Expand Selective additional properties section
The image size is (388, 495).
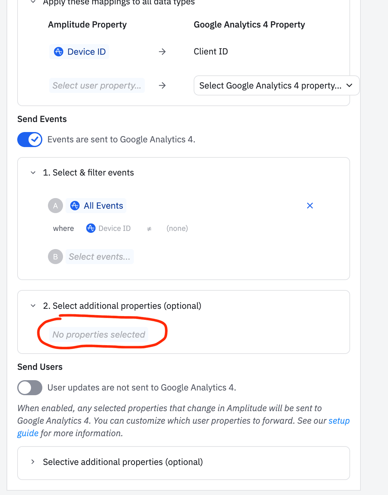(x=33, y=462)
